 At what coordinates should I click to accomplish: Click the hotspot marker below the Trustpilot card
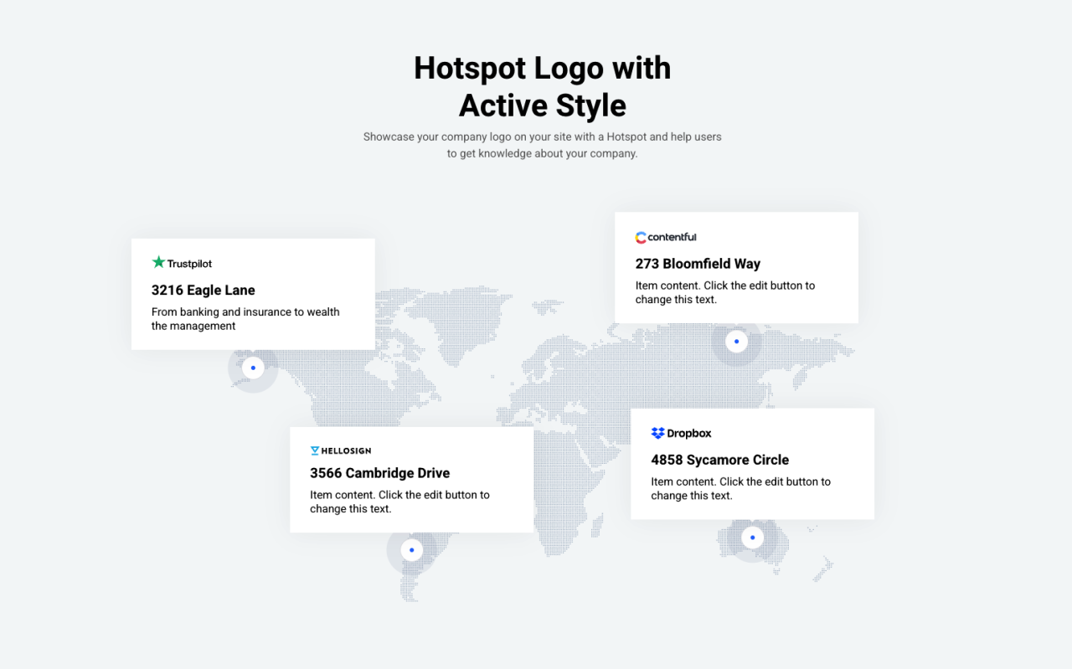(x=253, y=368)
